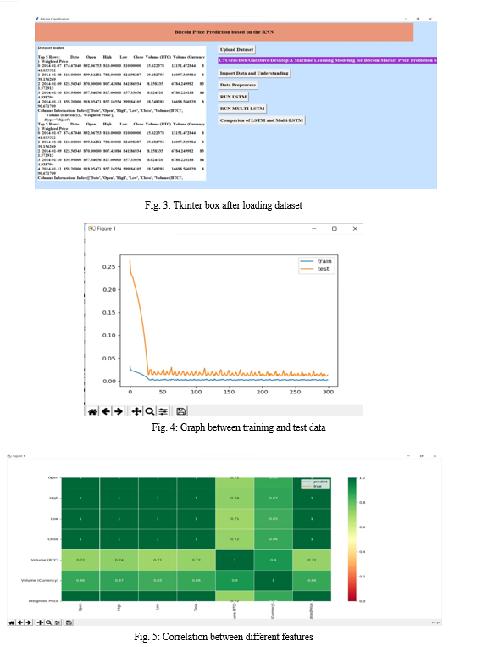Select Zoom magnifier in Fig. 4 plot toolbar
Image resolution: width=482 pixels, height=647 pixels.
click(150, 411)
